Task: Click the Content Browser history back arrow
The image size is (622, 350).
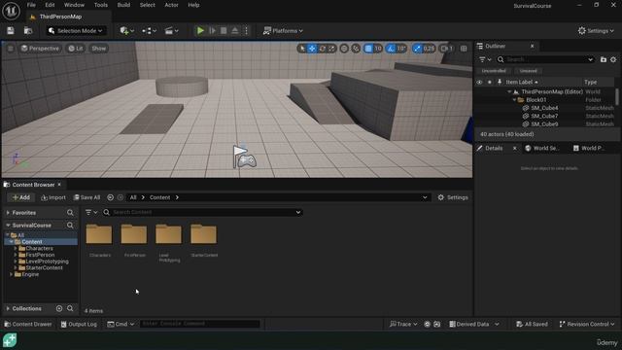Action: 110,197
